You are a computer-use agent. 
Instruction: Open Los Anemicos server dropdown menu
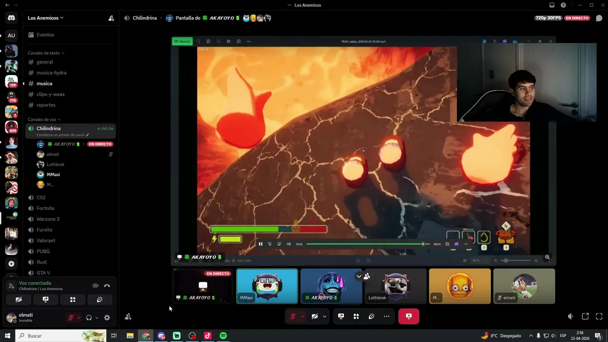click(46, 18)
